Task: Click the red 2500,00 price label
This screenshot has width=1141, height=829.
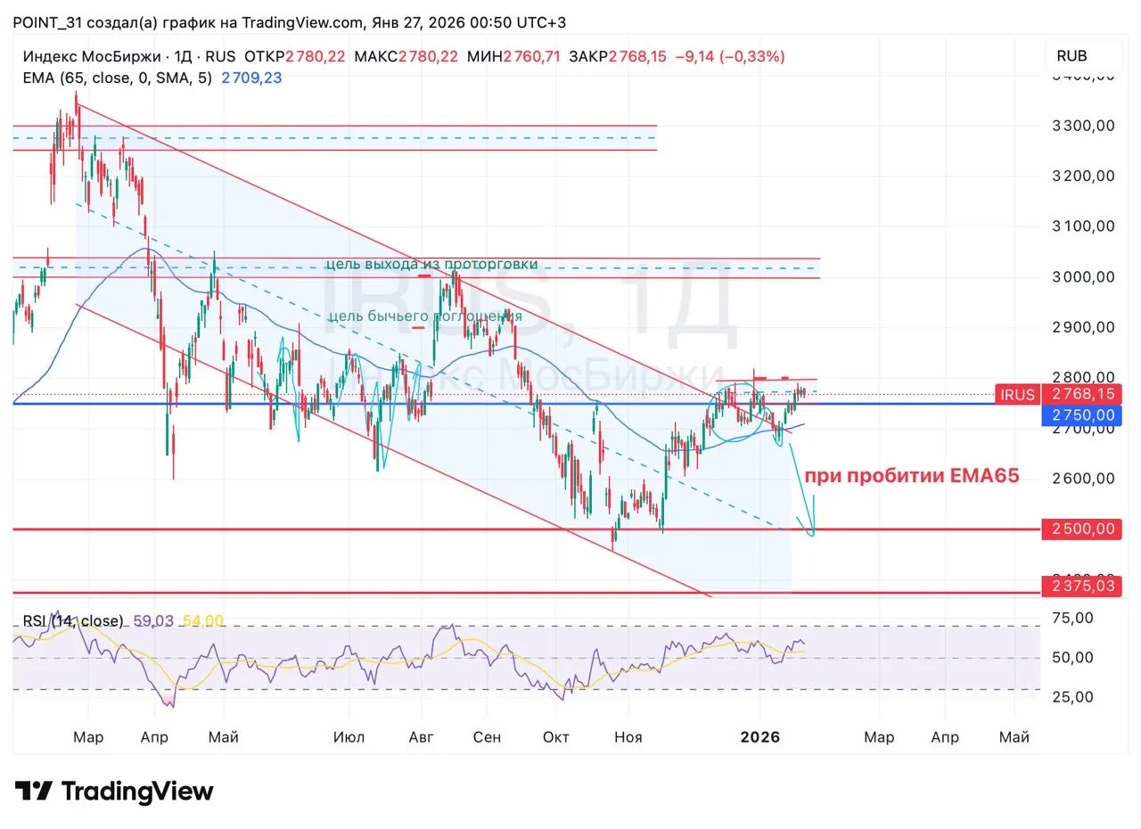Action: click(1082, 529)
